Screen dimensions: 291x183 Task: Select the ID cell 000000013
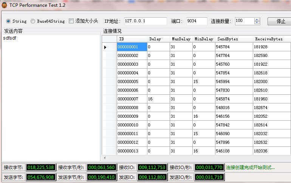(x=132, y=151)
